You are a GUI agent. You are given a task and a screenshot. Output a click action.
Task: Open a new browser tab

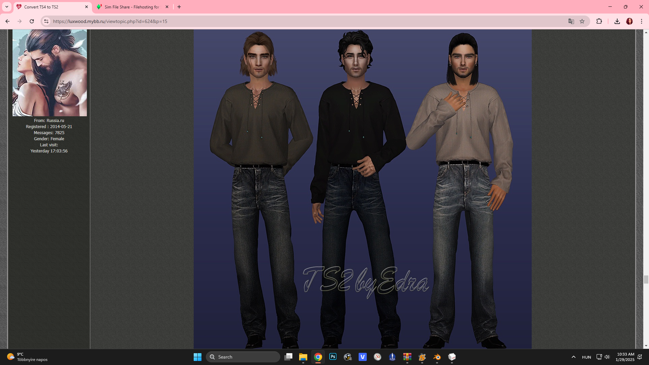[179, 7]
